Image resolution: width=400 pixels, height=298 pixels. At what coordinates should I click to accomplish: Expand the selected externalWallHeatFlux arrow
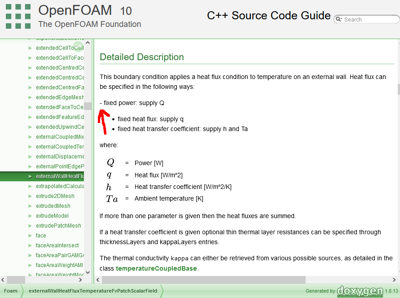pyautogui.click(x=30, y=176)
